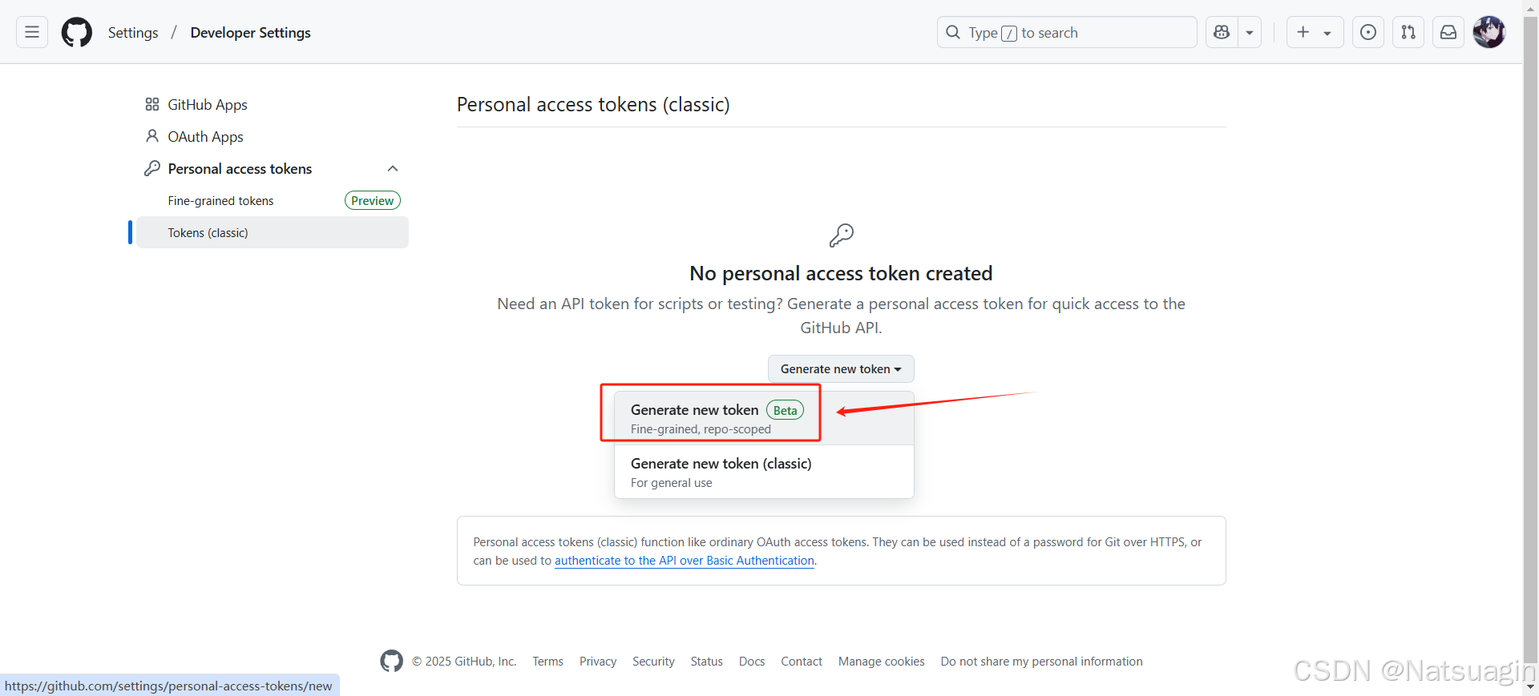Click the GitHub logo in header
This screenshot has height=696, width=1539.
(x=77, y=33)
